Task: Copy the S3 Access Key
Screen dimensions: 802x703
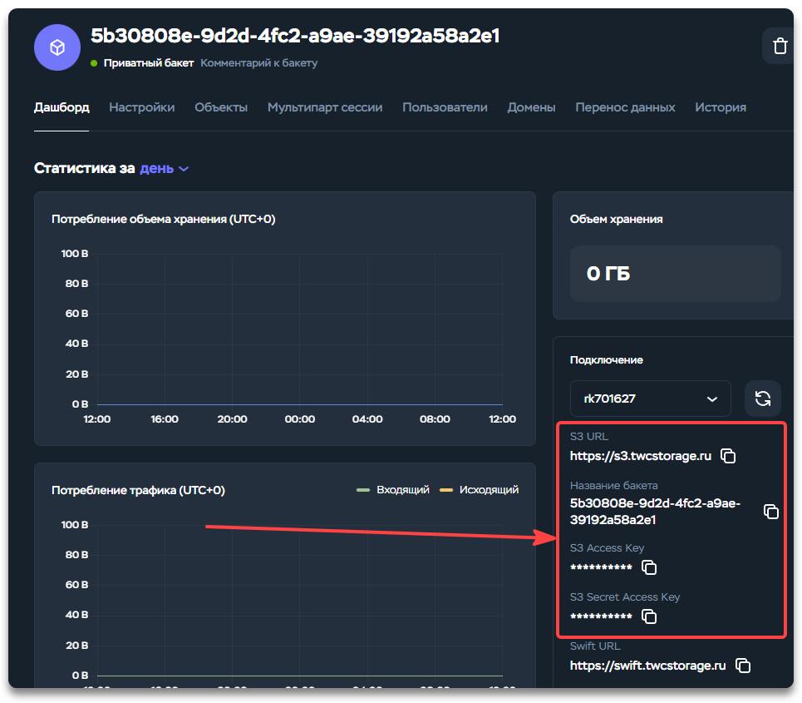Action: point(649,567)
